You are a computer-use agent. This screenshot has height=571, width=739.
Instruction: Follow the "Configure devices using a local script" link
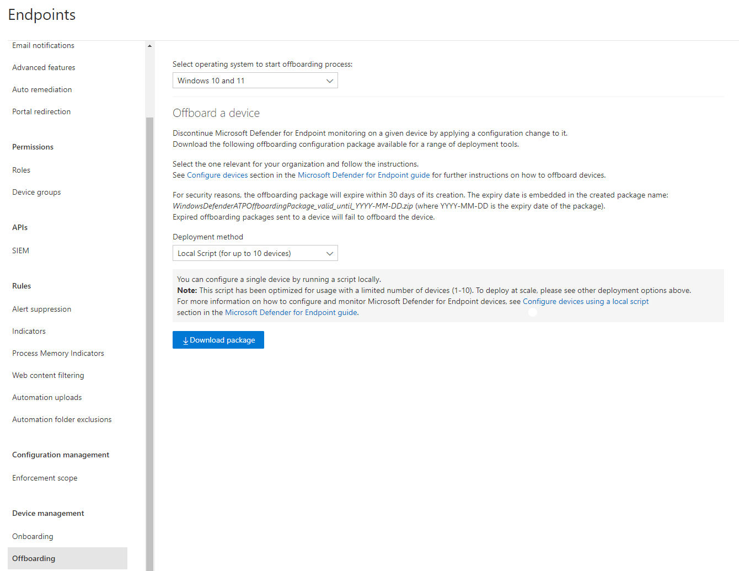pyautogui.click(x=586, y=301)
